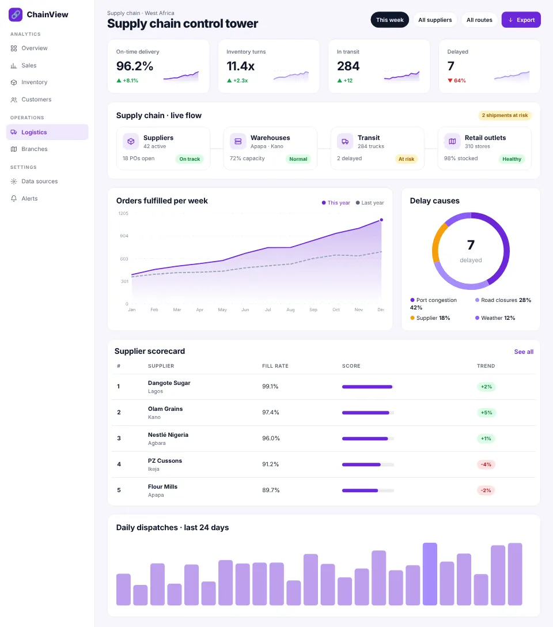Click the Overview grid icon in sidebar
Image resolution: width=553 pixels, height=627 pixels.
click(14, 48)
